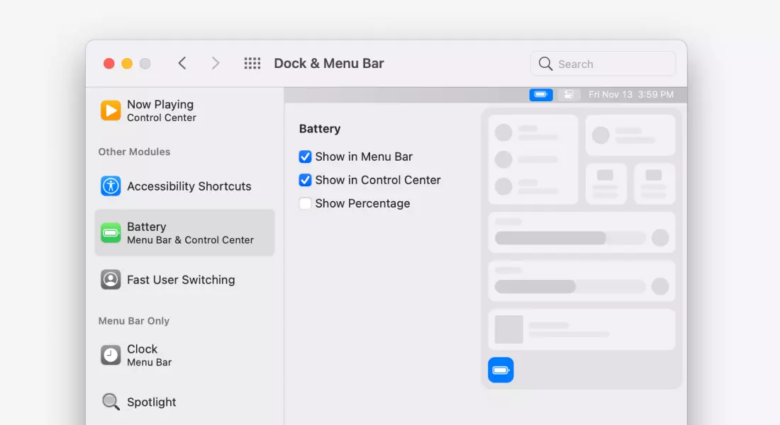Image resolution: width=780 pixels, height=425 pixels.
Task: Click the upper slider in Control Center preview
Action: coord(570,237)
